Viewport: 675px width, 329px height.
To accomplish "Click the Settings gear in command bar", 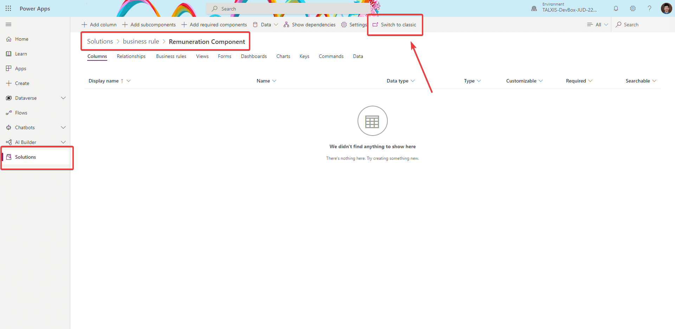I will [344, 25].
